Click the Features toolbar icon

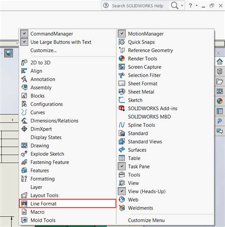click(24, 170)
